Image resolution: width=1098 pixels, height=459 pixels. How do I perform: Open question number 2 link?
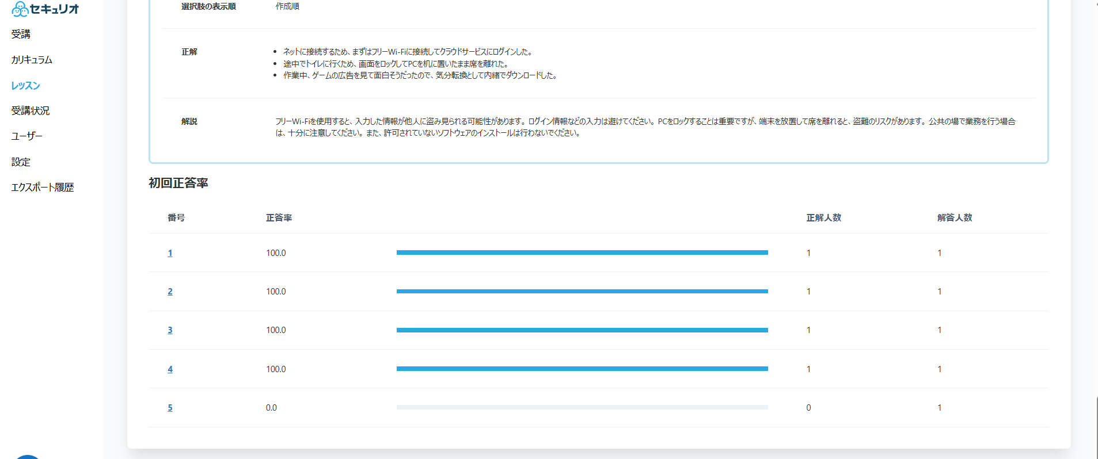tap(170, 292)
